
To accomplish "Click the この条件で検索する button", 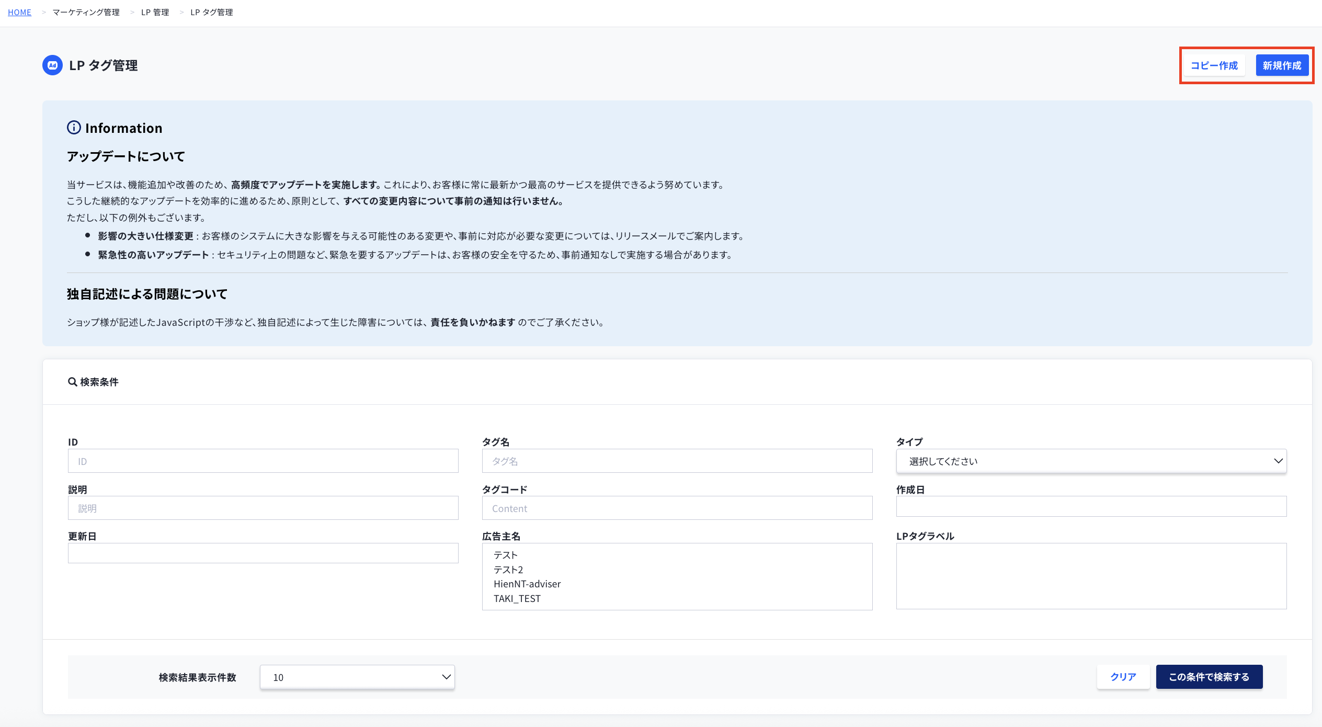I will [1209, 677].
